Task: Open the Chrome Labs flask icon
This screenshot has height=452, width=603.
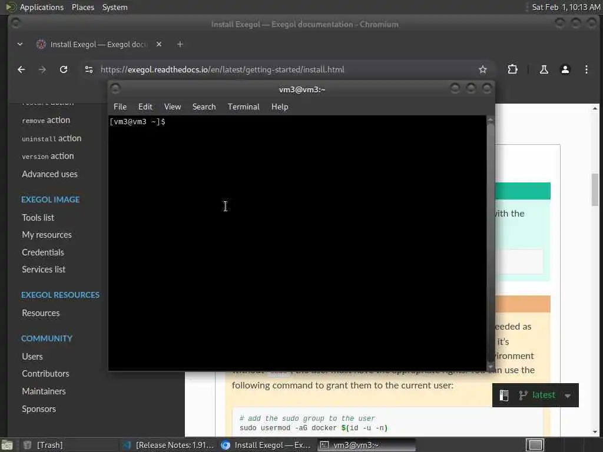Action: [544, 69]
